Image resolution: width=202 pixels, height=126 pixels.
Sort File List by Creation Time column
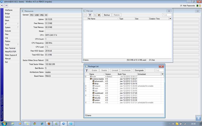pyautogui.click(x=159, y=19)
